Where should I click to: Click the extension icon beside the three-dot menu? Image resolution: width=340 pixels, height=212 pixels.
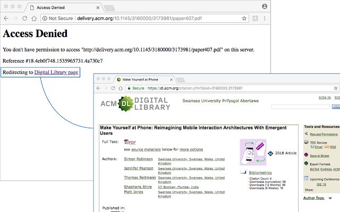coord(255,19)
